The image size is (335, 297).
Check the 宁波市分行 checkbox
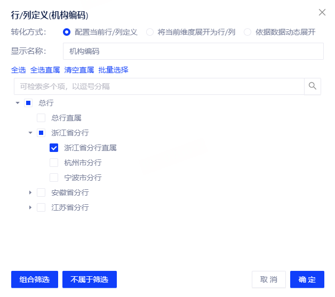[x=54, y=178]
